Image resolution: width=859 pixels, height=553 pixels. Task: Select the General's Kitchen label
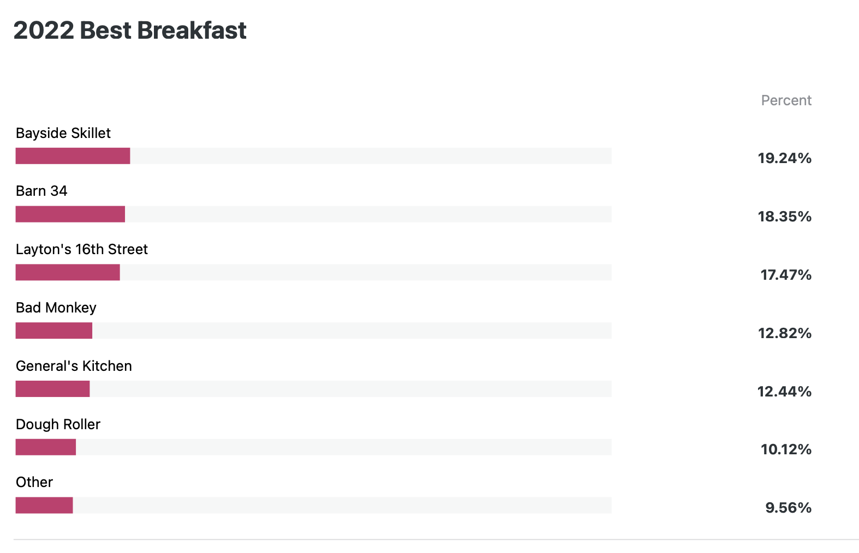pyautogui.click(x=74, y=366)
